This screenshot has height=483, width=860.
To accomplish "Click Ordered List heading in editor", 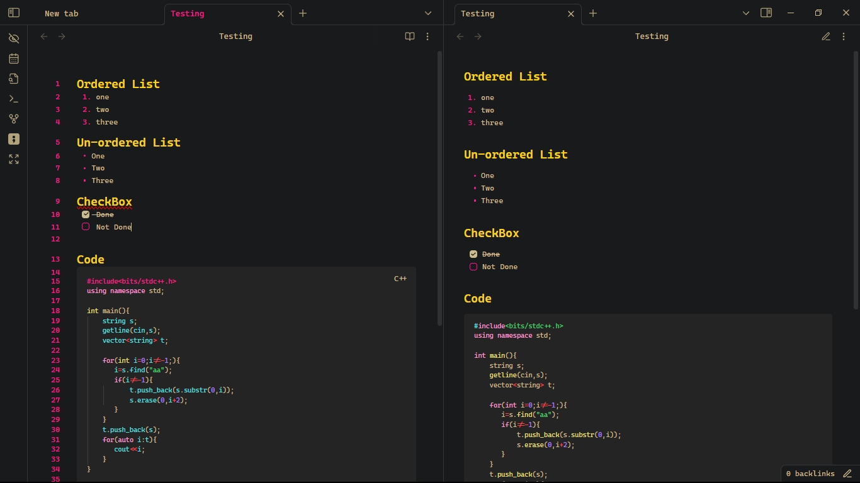I will (118, 84).
